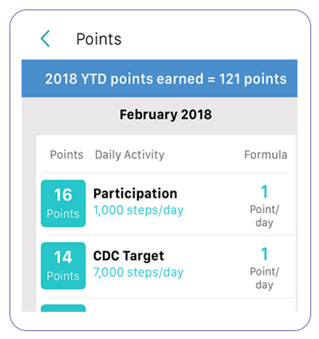Open the CDC Target activity row
This screenshot has height=339, width=319.
click(166, 266)
